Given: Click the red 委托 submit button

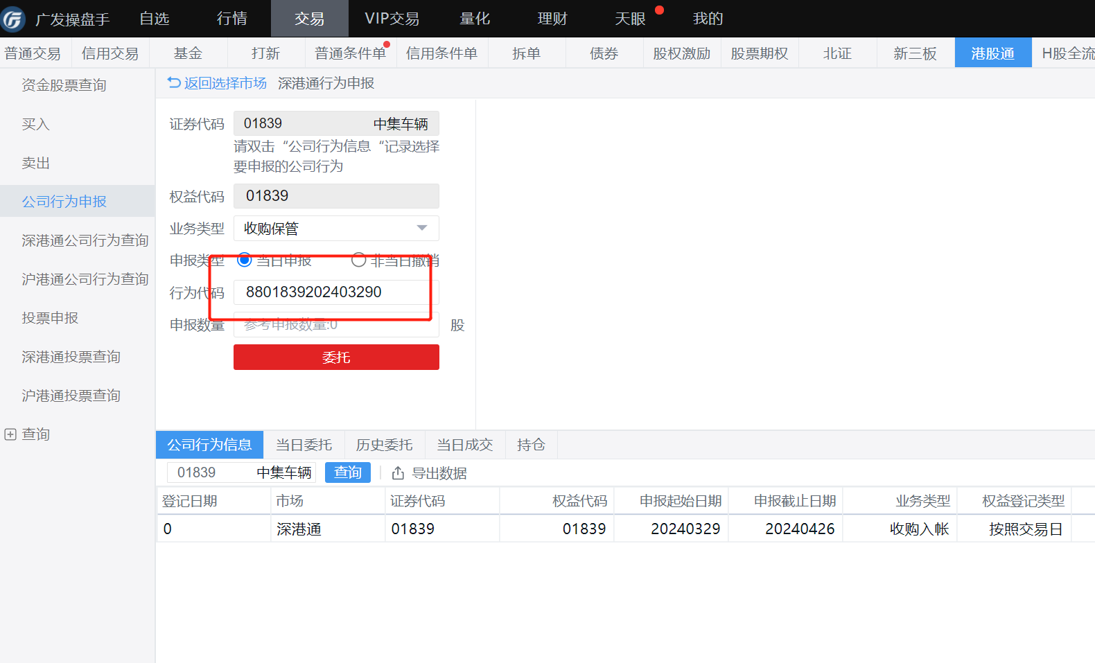Looking at the screenshot, I should 336,357.
